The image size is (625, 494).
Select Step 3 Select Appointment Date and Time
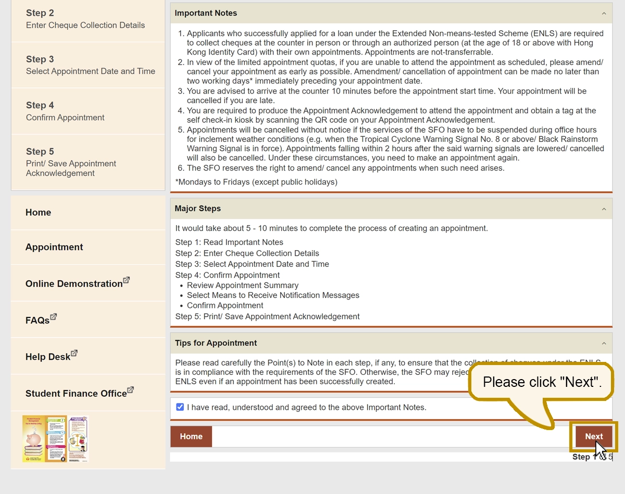point(88,65)
